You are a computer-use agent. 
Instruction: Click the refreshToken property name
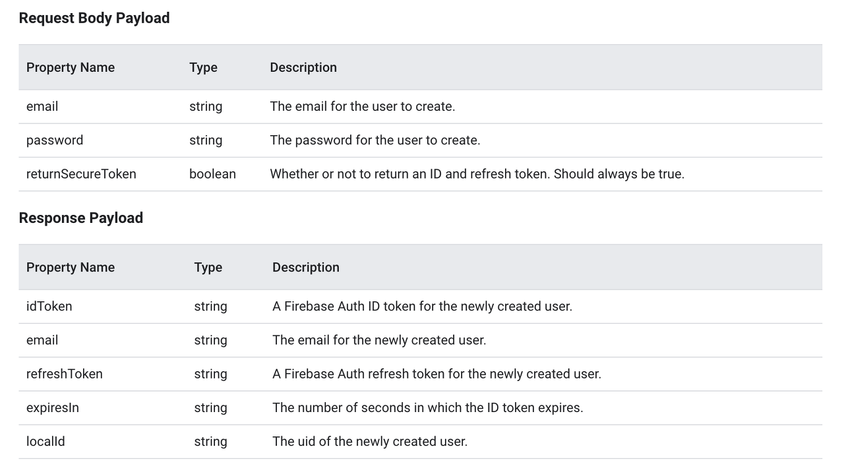coord(65,374)
